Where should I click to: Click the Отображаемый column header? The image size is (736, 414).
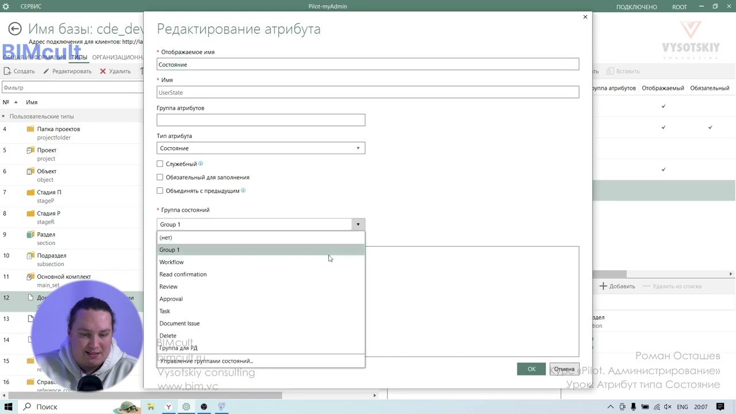pos(663,88)
